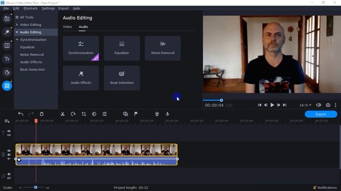Click the timeline Scale slider knob

click(x=36, y=187)
